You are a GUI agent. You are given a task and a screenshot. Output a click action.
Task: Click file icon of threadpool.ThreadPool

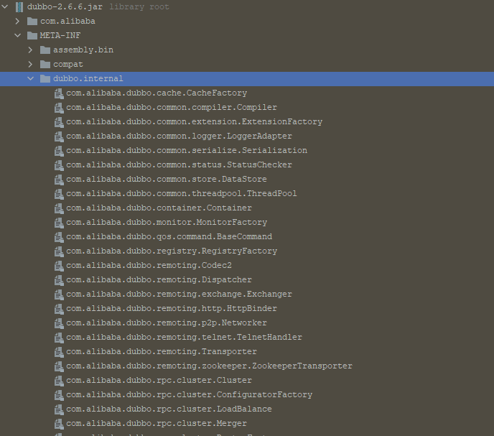click(59, 194)
